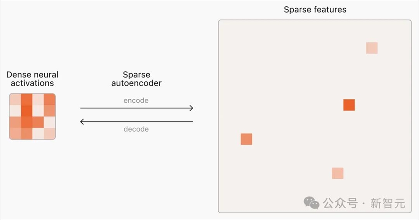Select the bottom-right cell of the dense activations grid
The height and width of the screenshot is (220, 419).
point(49,133)
